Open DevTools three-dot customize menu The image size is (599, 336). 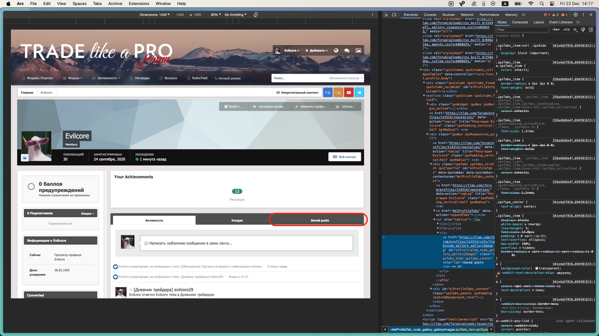point(583,15)
